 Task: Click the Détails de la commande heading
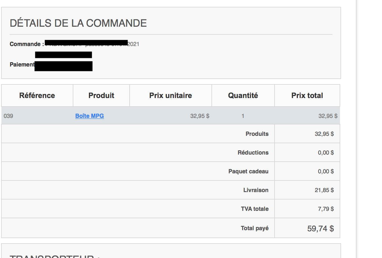[78, 23]
